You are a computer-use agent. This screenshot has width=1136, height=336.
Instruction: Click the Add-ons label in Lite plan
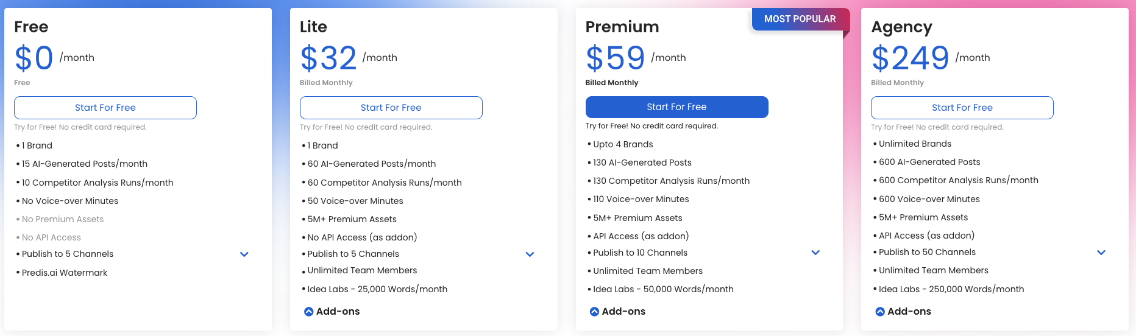pyautogui.click(x=338, y=312)
